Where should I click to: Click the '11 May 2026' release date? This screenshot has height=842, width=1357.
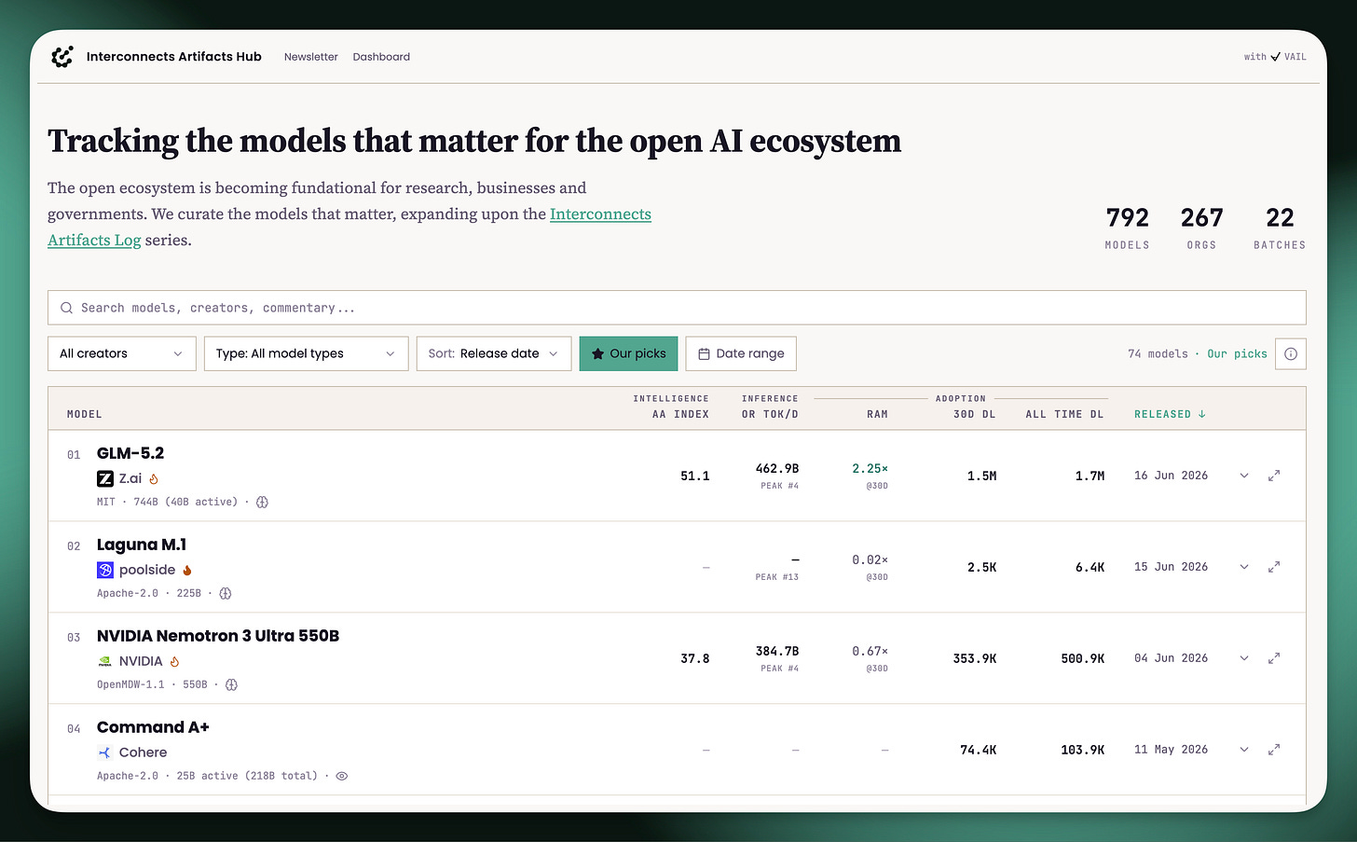click(1171, 750)
